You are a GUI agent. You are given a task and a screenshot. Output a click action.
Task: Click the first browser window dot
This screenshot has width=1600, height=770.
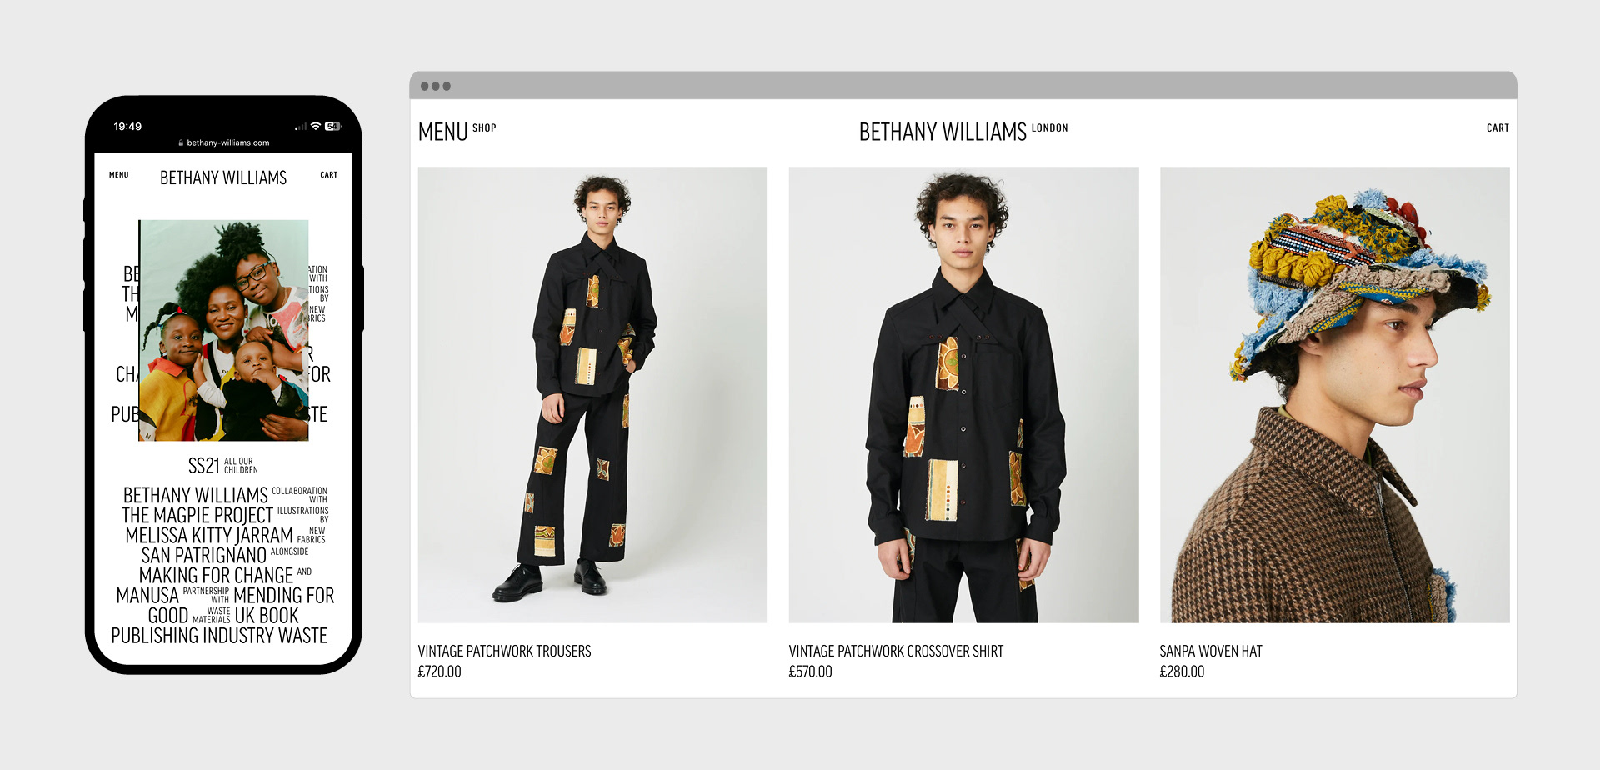point(425,86)
